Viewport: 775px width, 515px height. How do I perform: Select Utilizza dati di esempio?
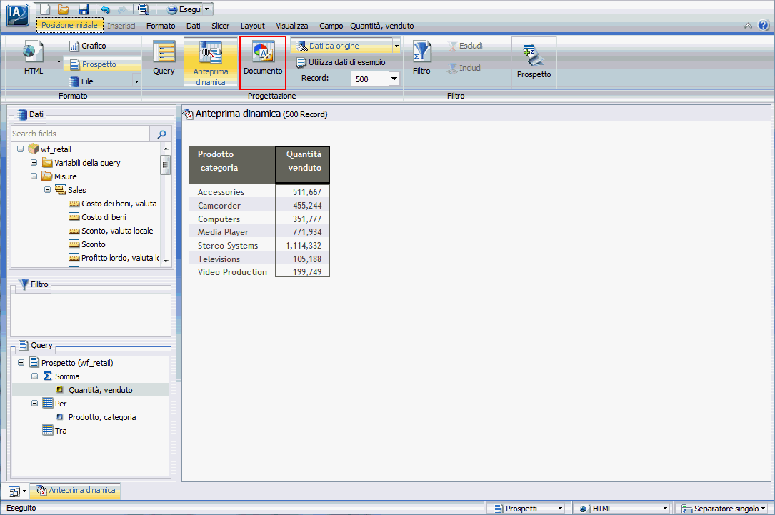341,62
